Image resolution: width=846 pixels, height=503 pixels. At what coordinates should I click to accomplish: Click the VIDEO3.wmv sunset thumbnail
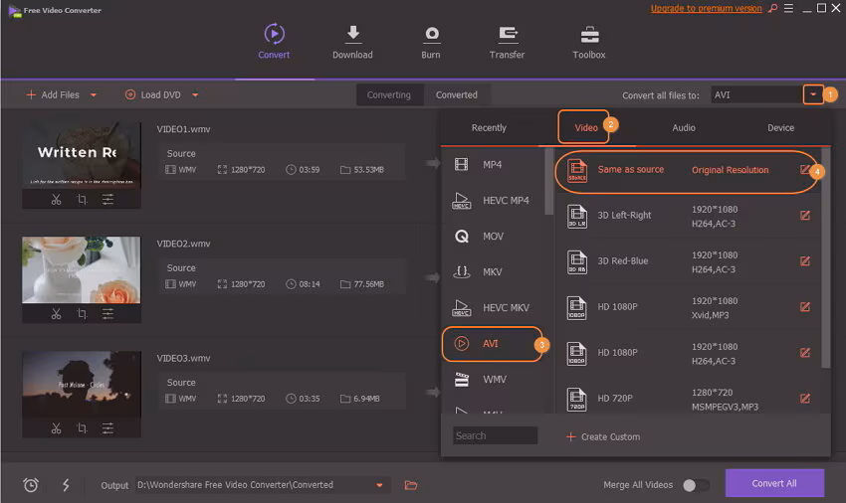(x=82, y=385)
